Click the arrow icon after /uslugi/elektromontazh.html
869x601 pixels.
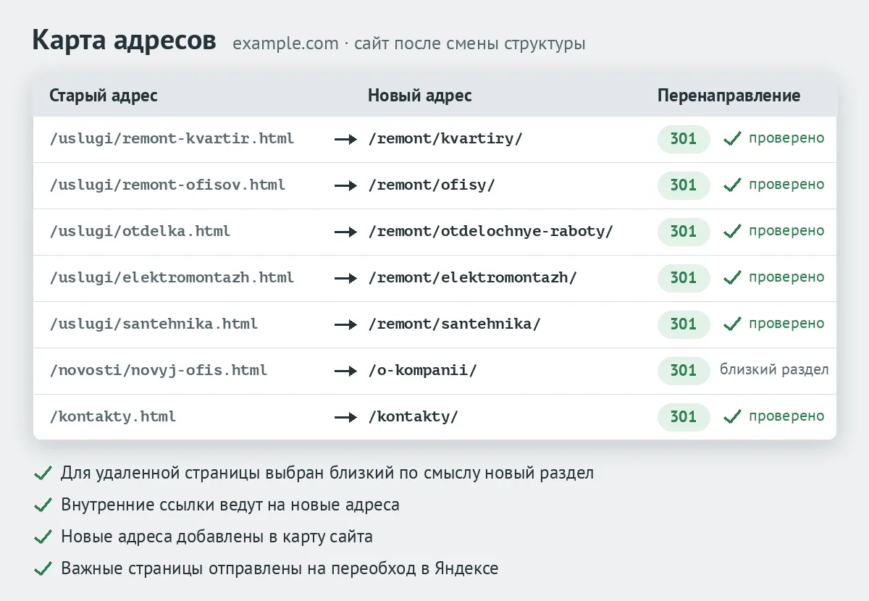pyautogui.click(x=345, y=279)
